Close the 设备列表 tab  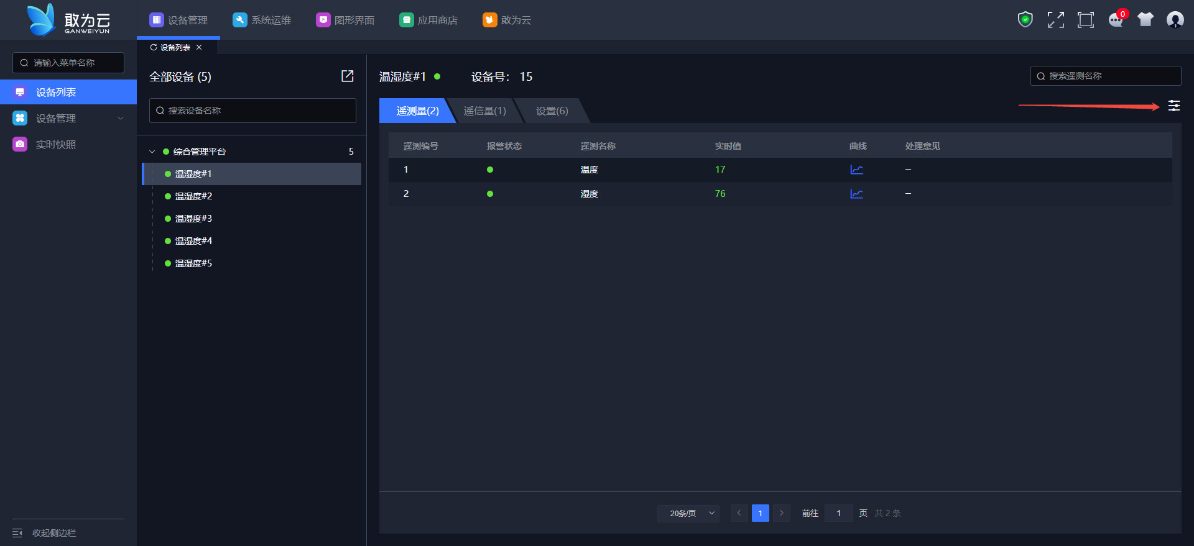tap(199, 47)
